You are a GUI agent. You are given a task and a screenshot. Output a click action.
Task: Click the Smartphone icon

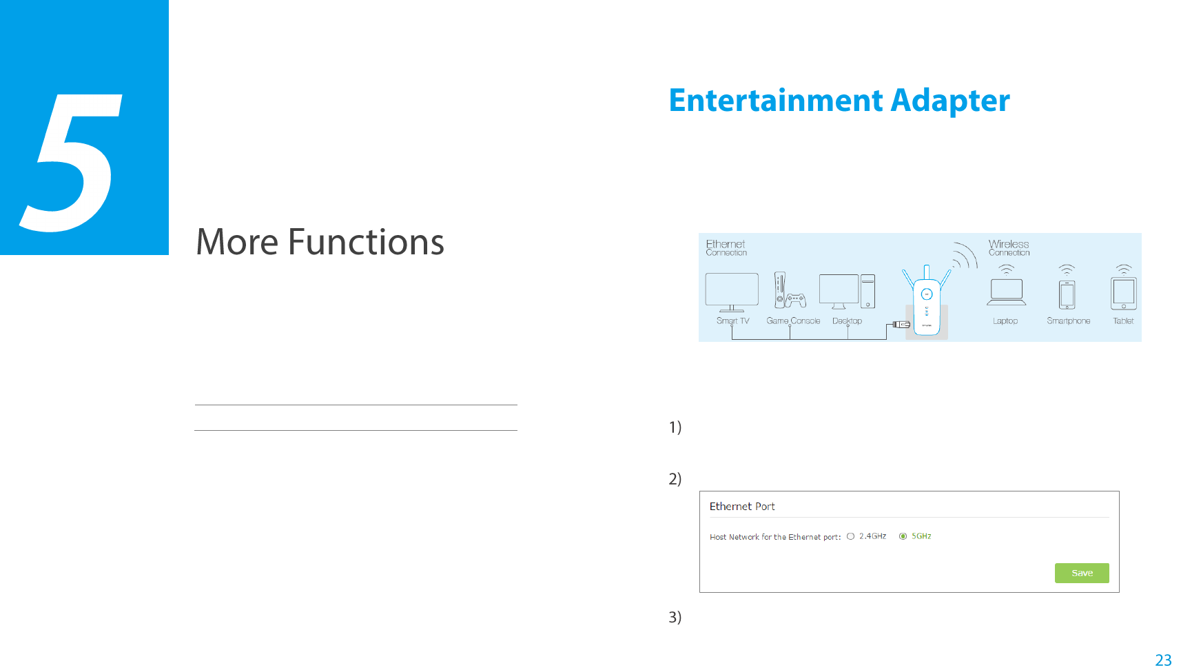click(x=1067, y=295)
